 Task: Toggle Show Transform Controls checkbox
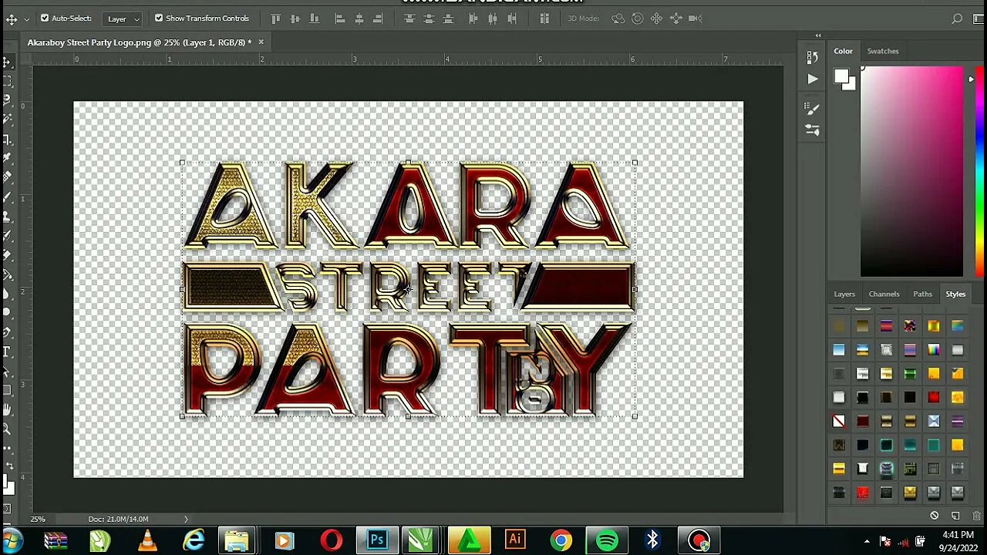pos(159,18)
